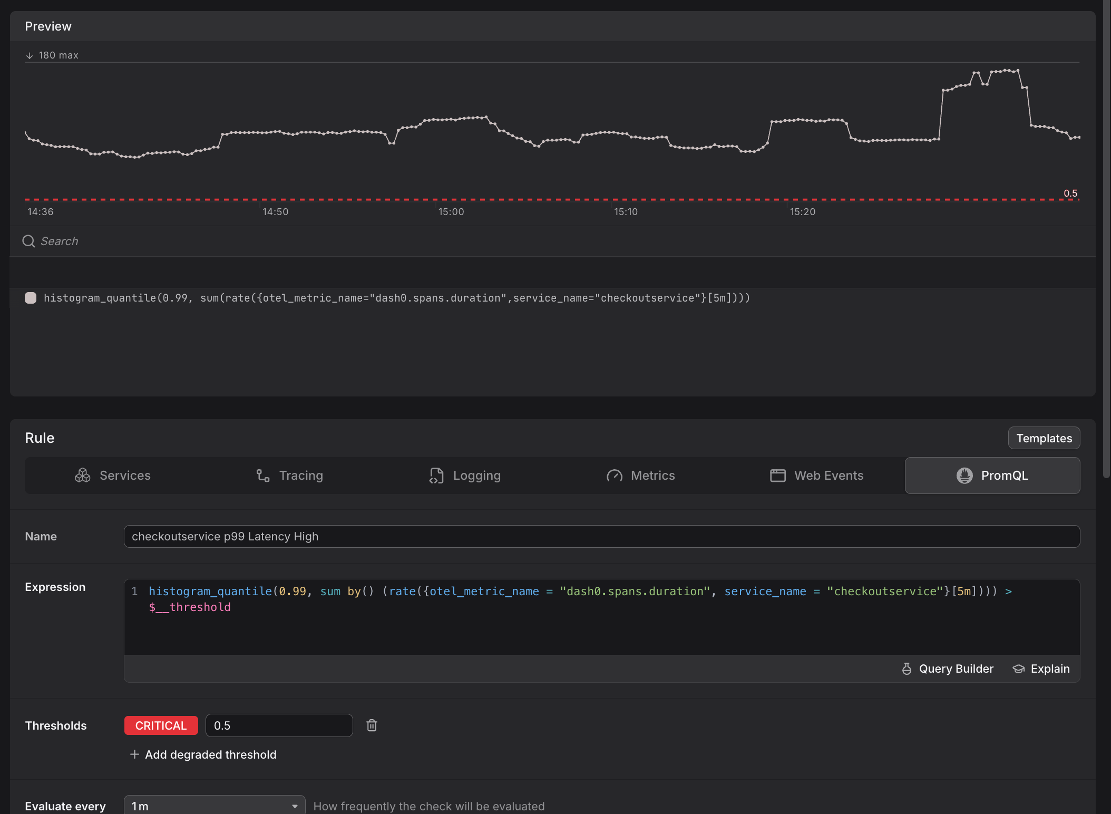Click the histogram_quantile legend entry text
1111x814 pixels.
coord(397,298)
